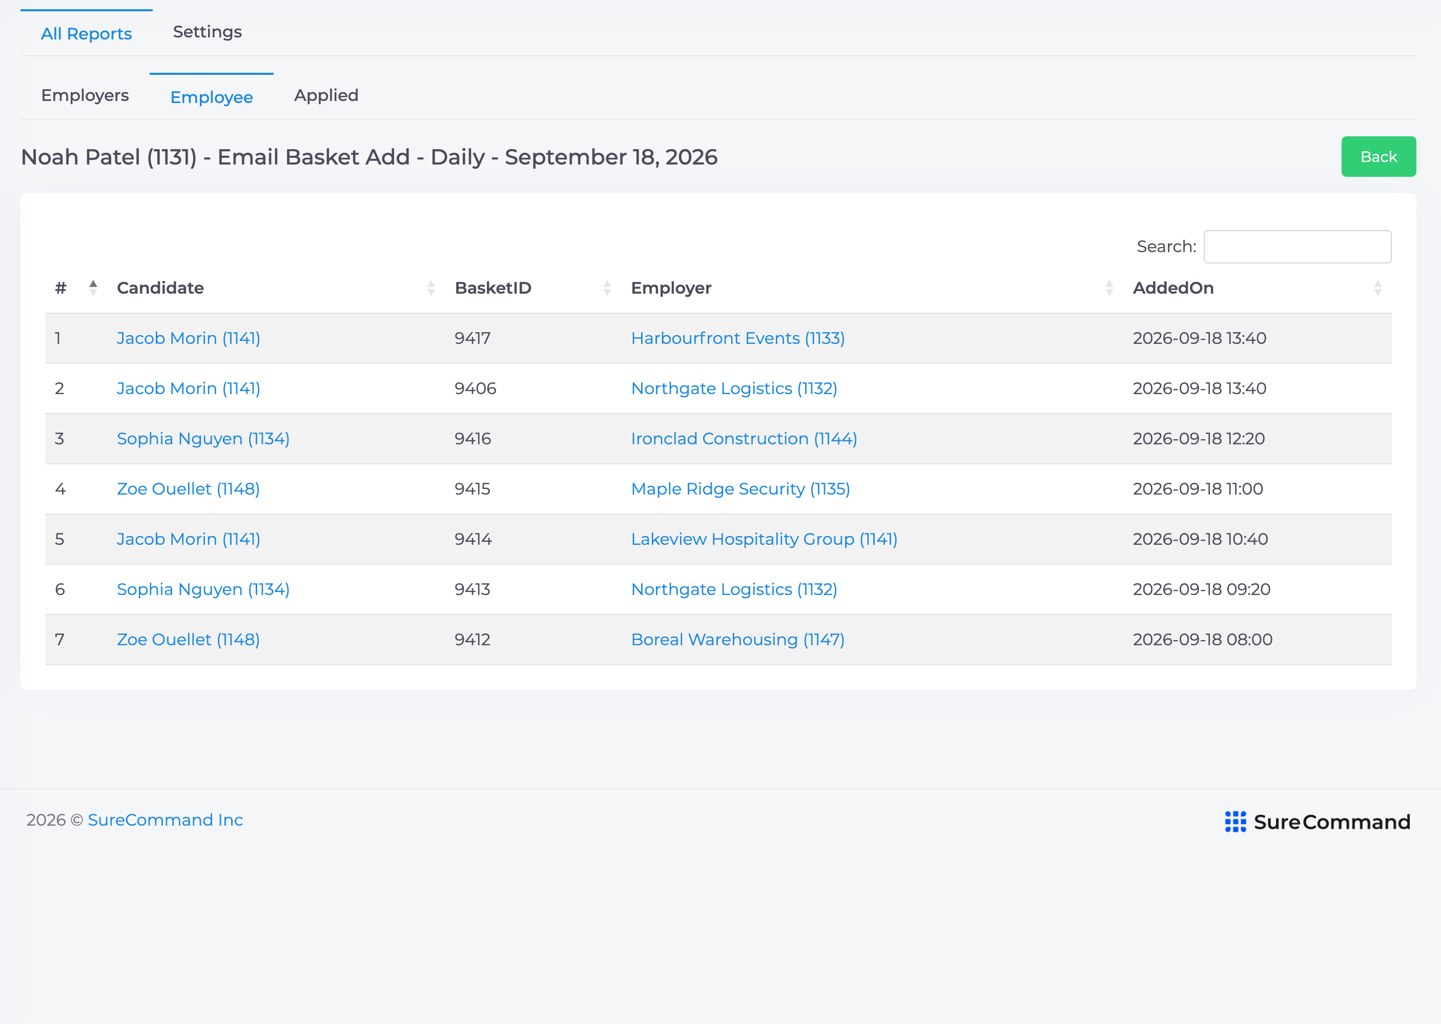Image resolution: width=1441 pixels, height=1024 pixels.
Task: Open Ironclad Construction (1144) link
Action: pyautogui.click(x=744, y=438)
